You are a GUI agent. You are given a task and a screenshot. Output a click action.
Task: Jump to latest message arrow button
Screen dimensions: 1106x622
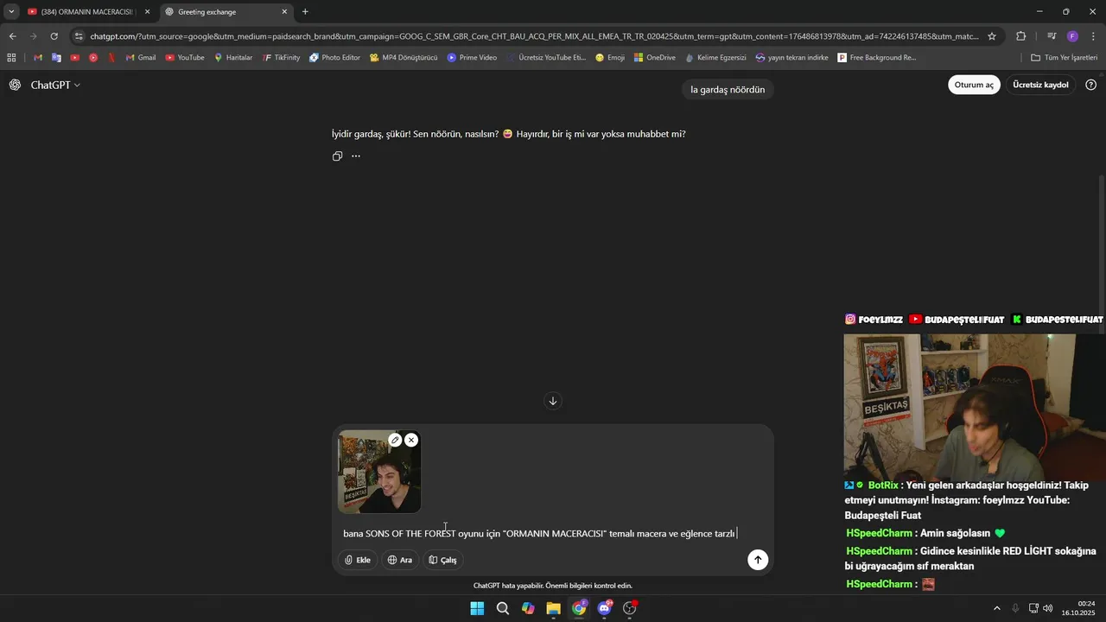coord(553,401)
